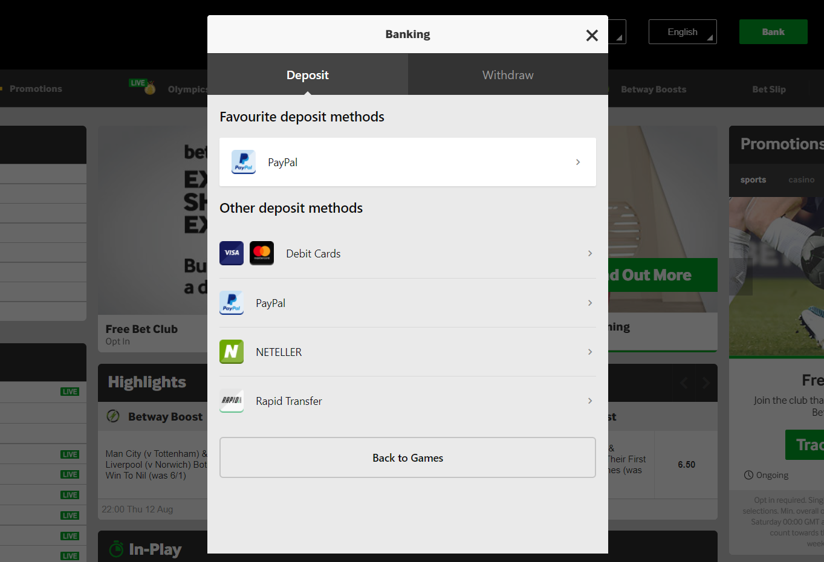Click the Ongoing clock icon
The image size is (824, 562).
coord(748,475)
